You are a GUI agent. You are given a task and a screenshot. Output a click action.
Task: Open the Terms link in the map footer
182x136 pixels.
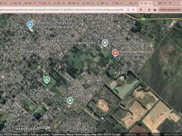tap(144, 134)
